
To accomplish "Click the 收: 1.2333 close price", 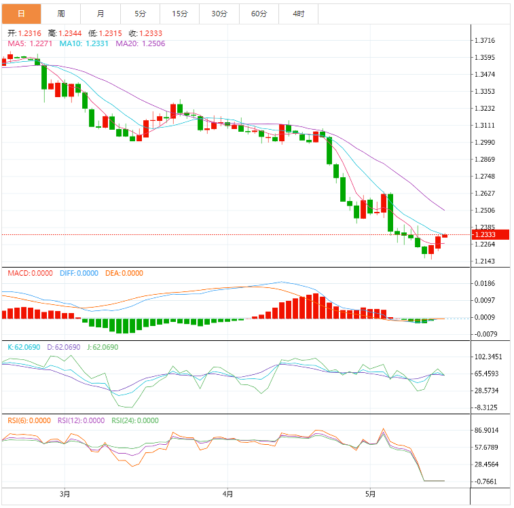I will tap(145, 33).
